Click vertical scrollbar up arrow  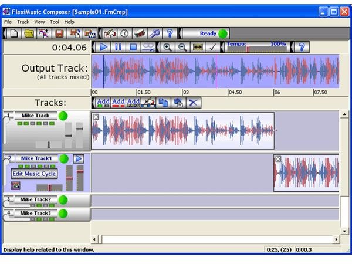(x=344, y=114)
